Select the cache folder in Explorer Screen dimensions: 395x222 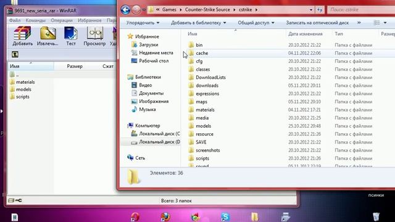click(198, 53)
